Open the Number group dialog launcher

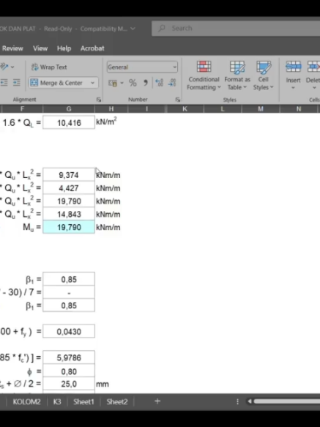pyautogui.click(x=177, y=100)
